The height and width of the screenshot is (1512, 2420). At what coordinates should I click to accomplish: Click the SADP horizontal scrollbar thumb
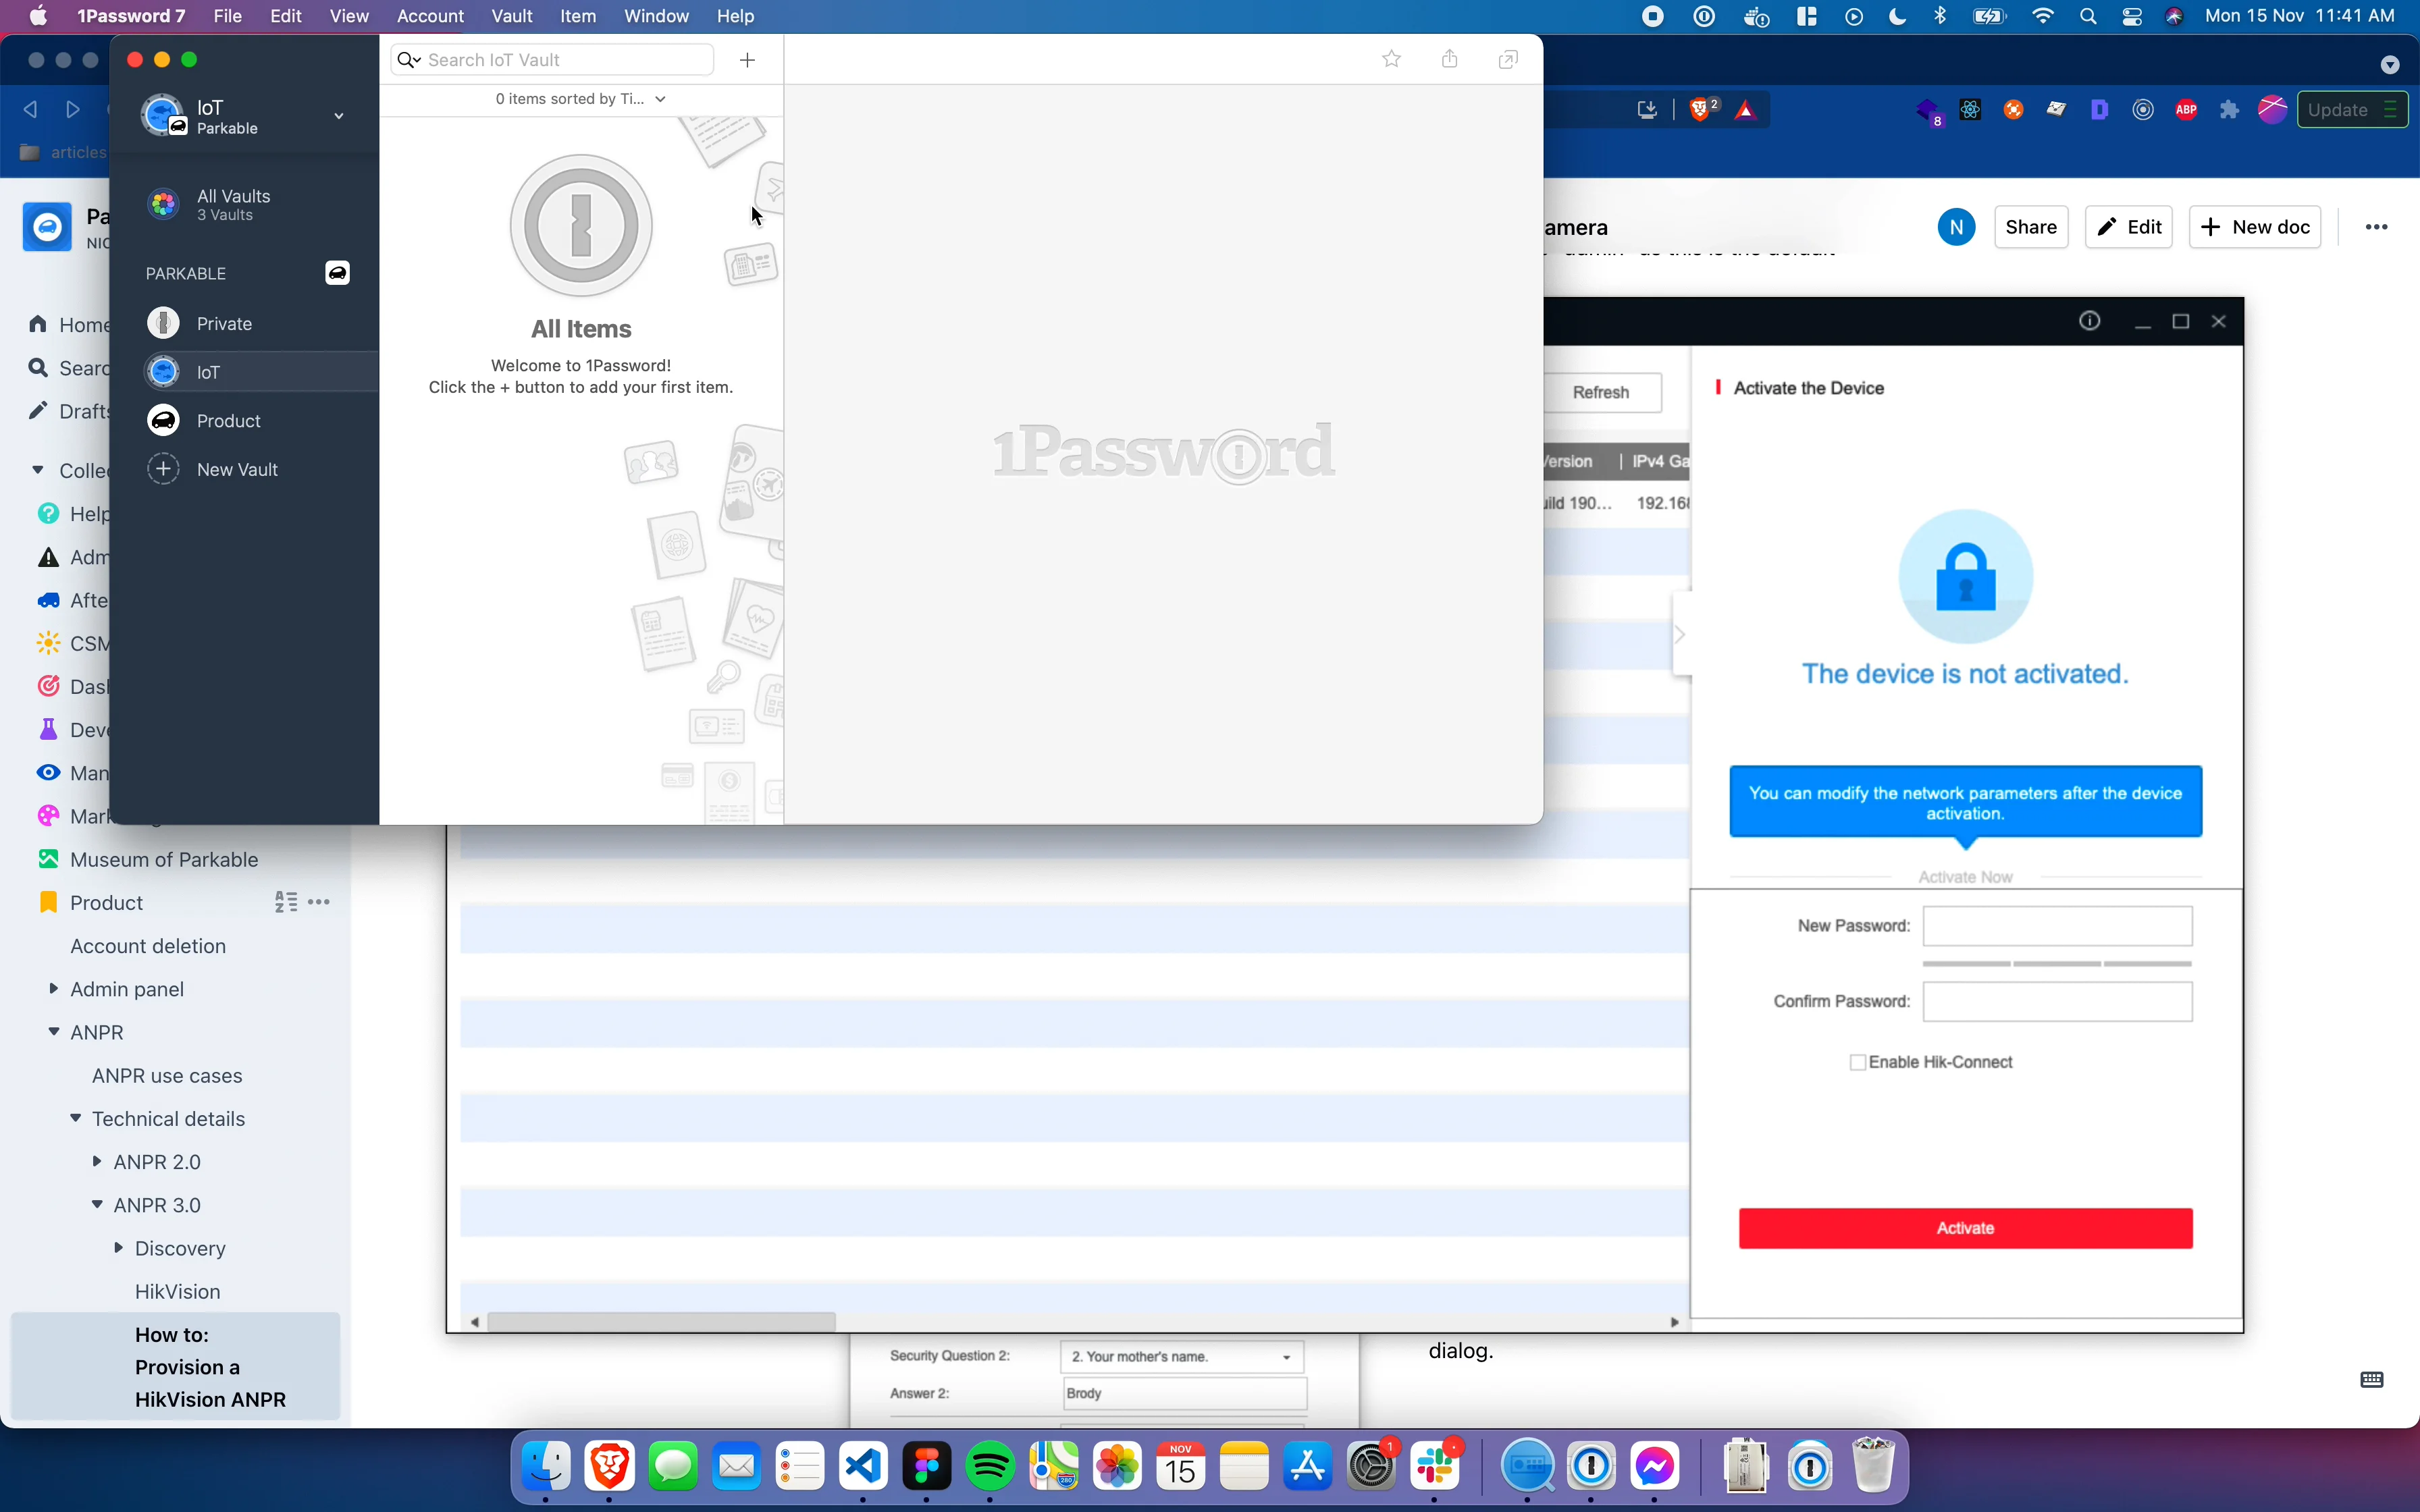661,1322
